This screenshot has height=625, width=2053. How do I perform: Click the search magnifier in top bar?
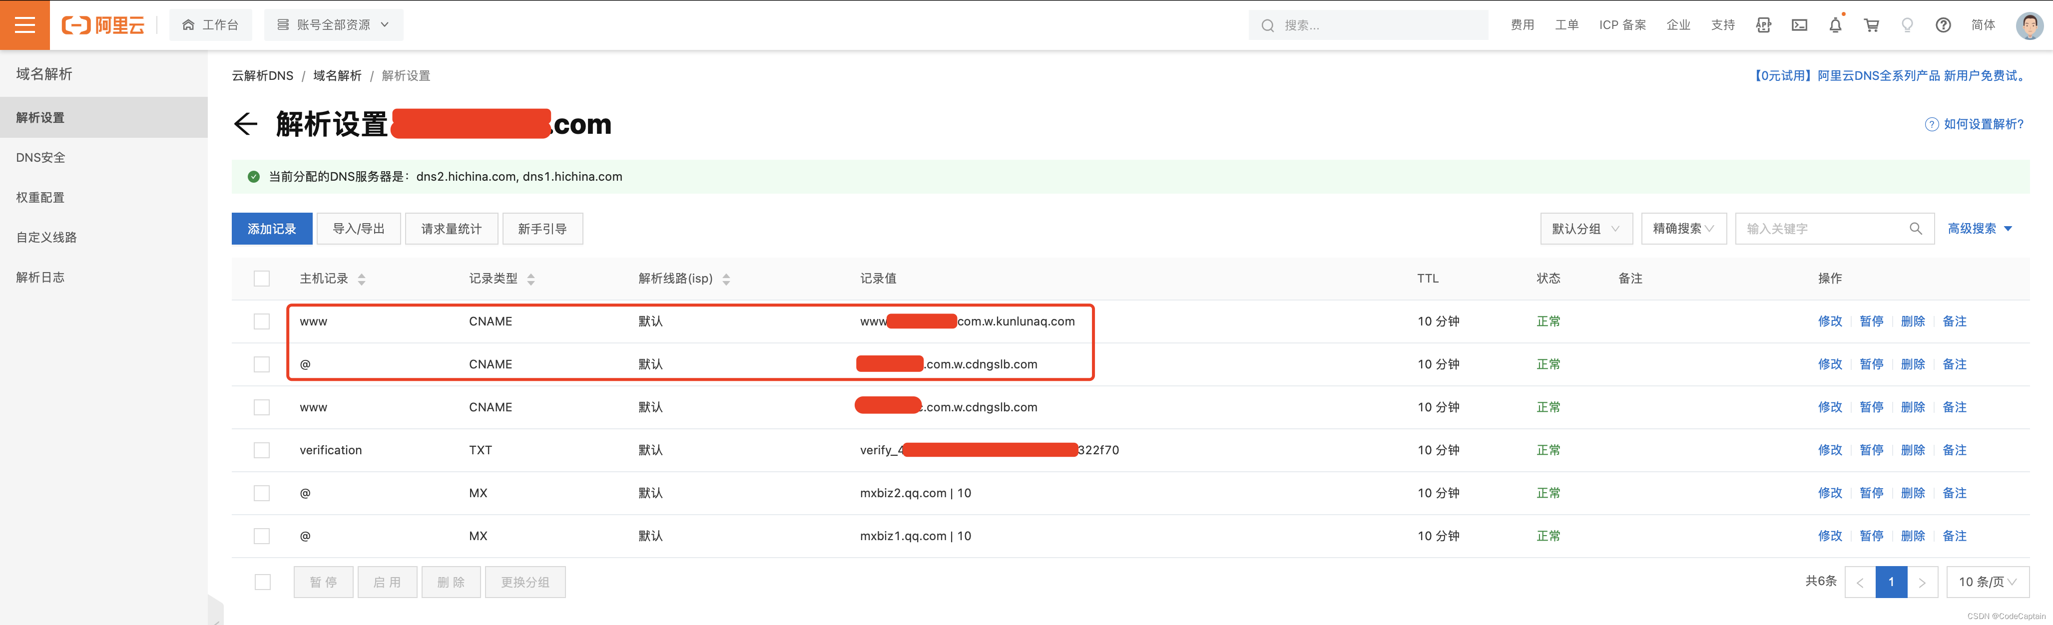point(1267,25)
